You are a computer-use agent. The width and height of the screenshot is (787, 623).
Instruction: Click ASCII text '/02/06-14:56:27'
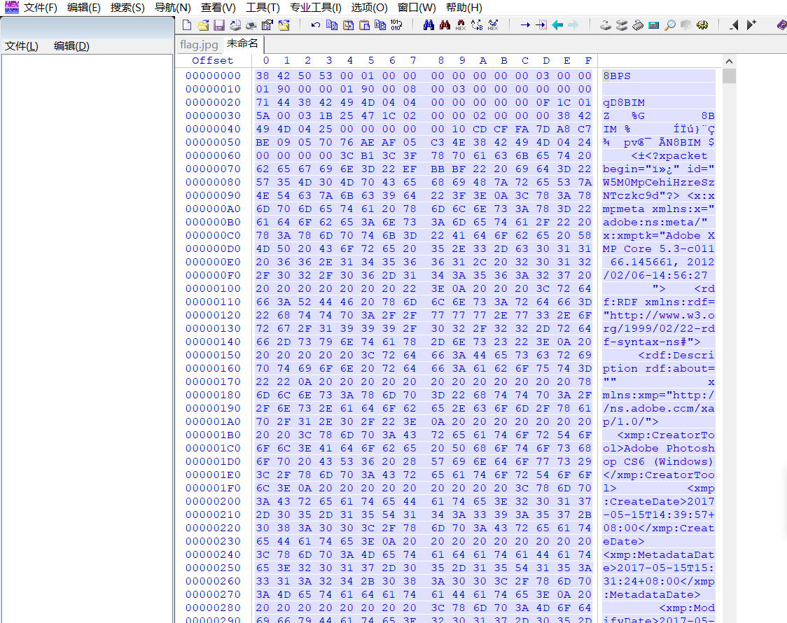[x=655, y=275]
